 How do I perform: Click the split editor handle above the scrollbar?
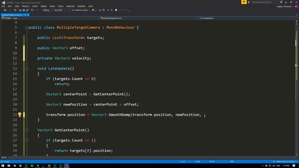pos(297,21)
